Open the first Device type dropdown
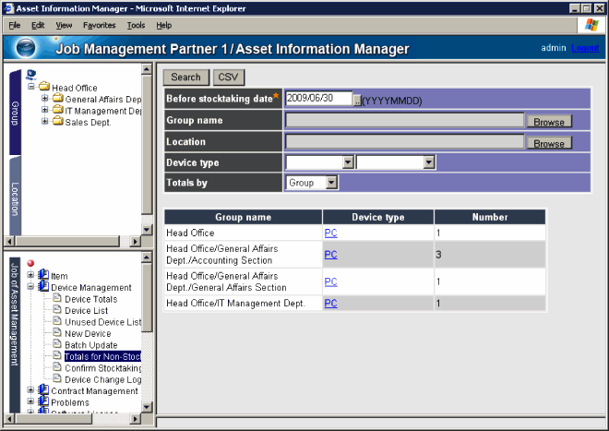Image resolution: width=609 pixels, height=431 pixels. tap(348, 162)
